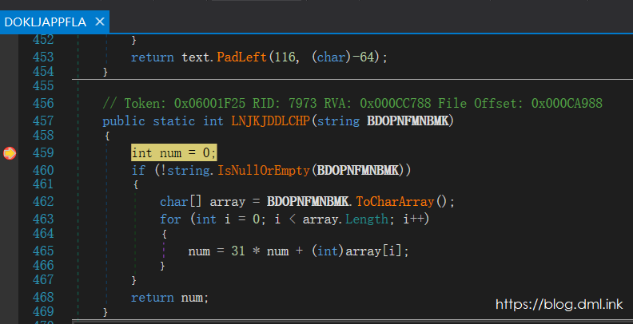Viewport: 633px width, 324px height.
Task: Click line number 457 in the gutter
Action: 44,121
